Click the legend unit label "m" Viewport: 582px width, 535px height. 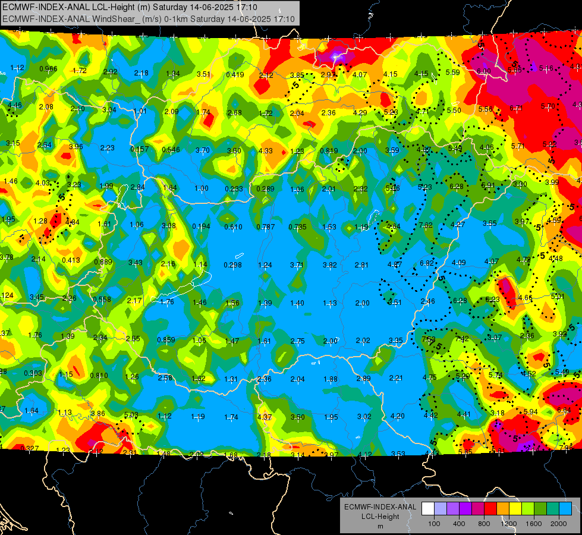(380, 526)
